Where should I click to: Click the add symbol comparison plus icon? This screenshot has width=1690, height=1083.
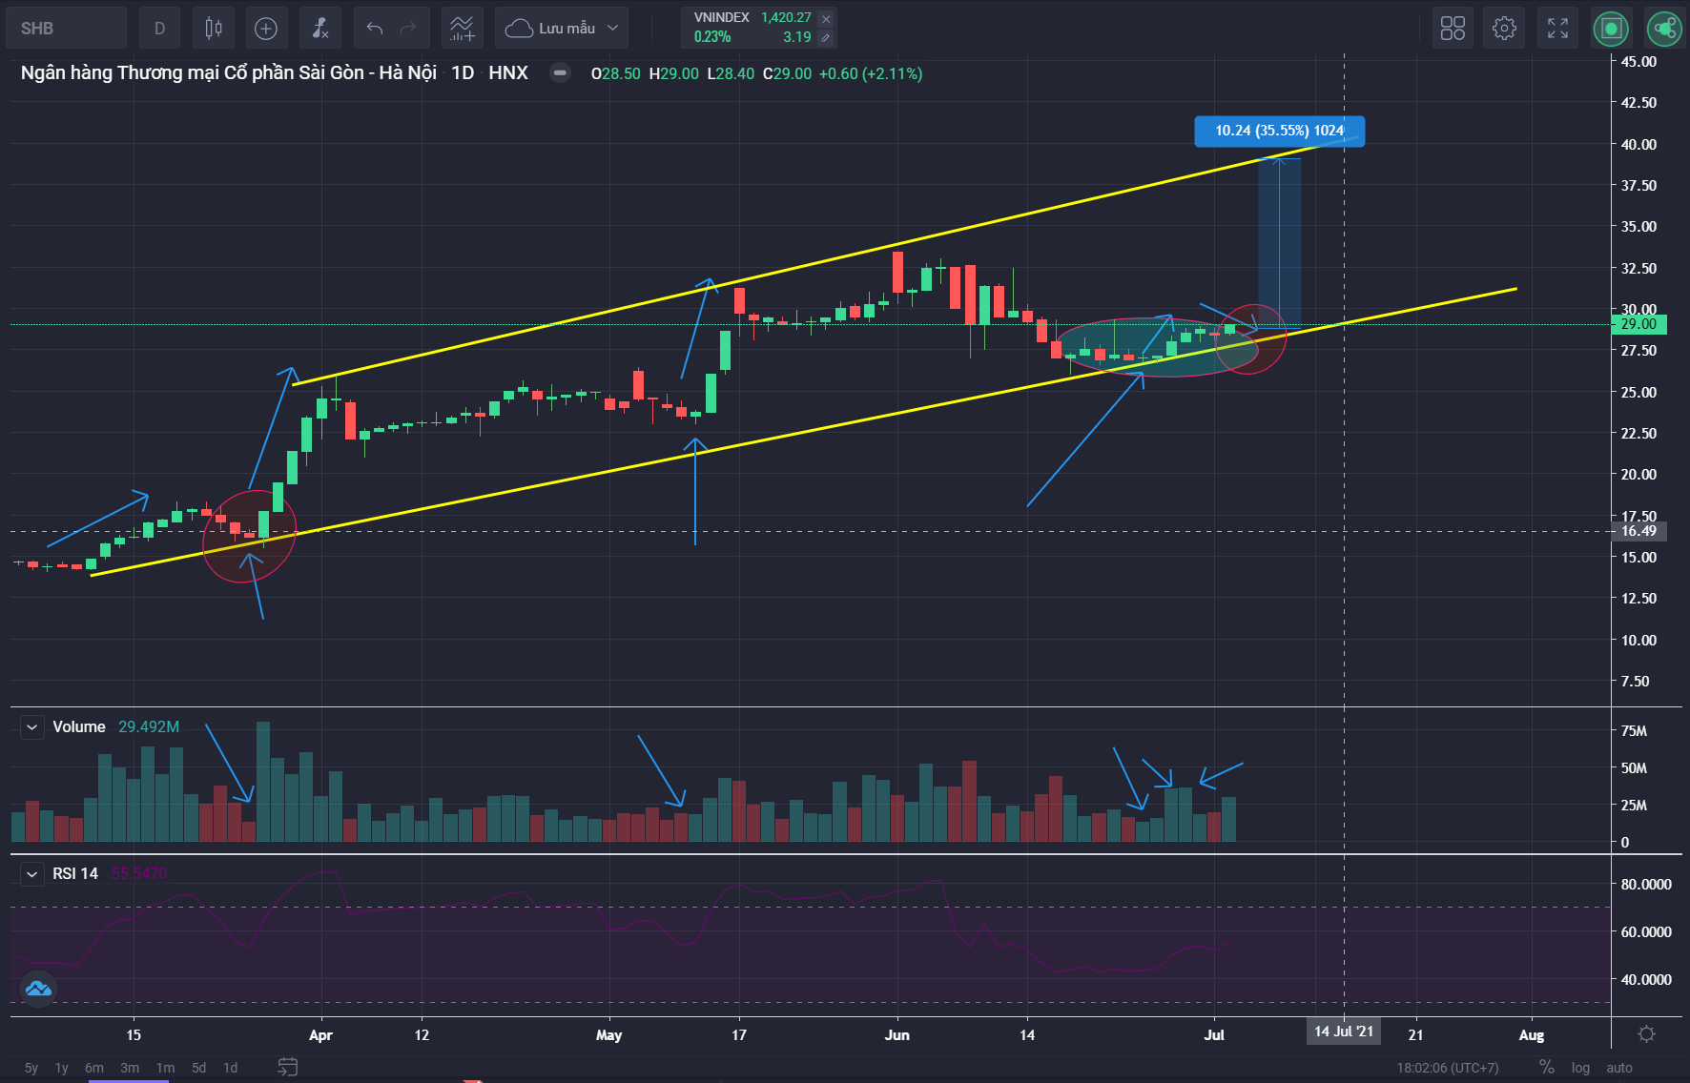pyautogui.click(x=266, y=29)
